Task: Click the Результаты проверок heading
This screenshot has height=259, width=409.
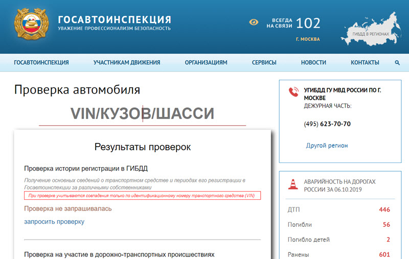Action: 143,147
